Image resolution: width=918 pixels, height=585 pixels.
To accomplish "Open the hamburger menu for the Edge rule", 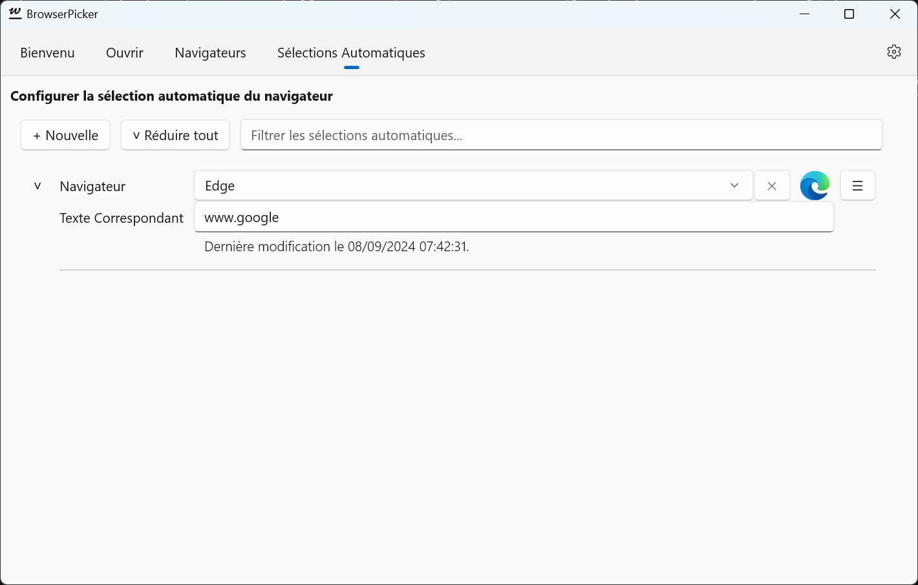I will [858, 186].
